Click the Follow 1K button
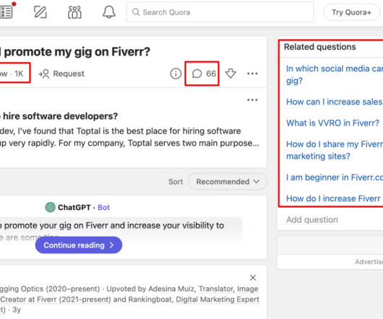The height and width of the screenshot is (319, 383). tap(14, 73)
